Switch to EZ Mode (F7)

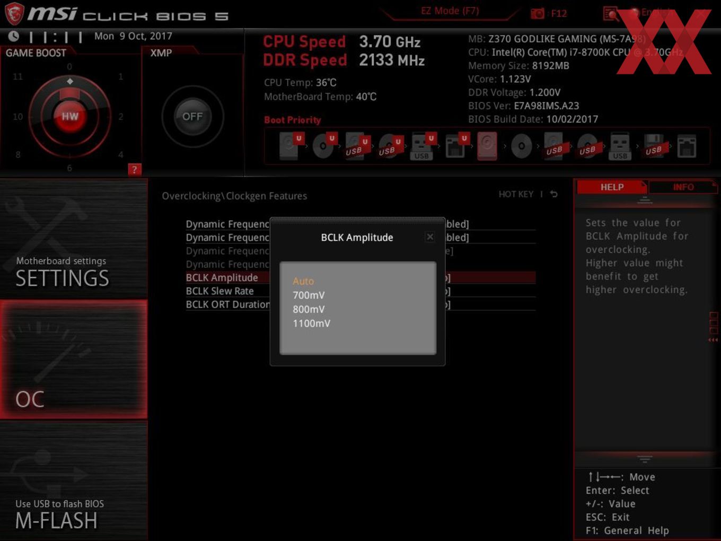pos(450,11)
